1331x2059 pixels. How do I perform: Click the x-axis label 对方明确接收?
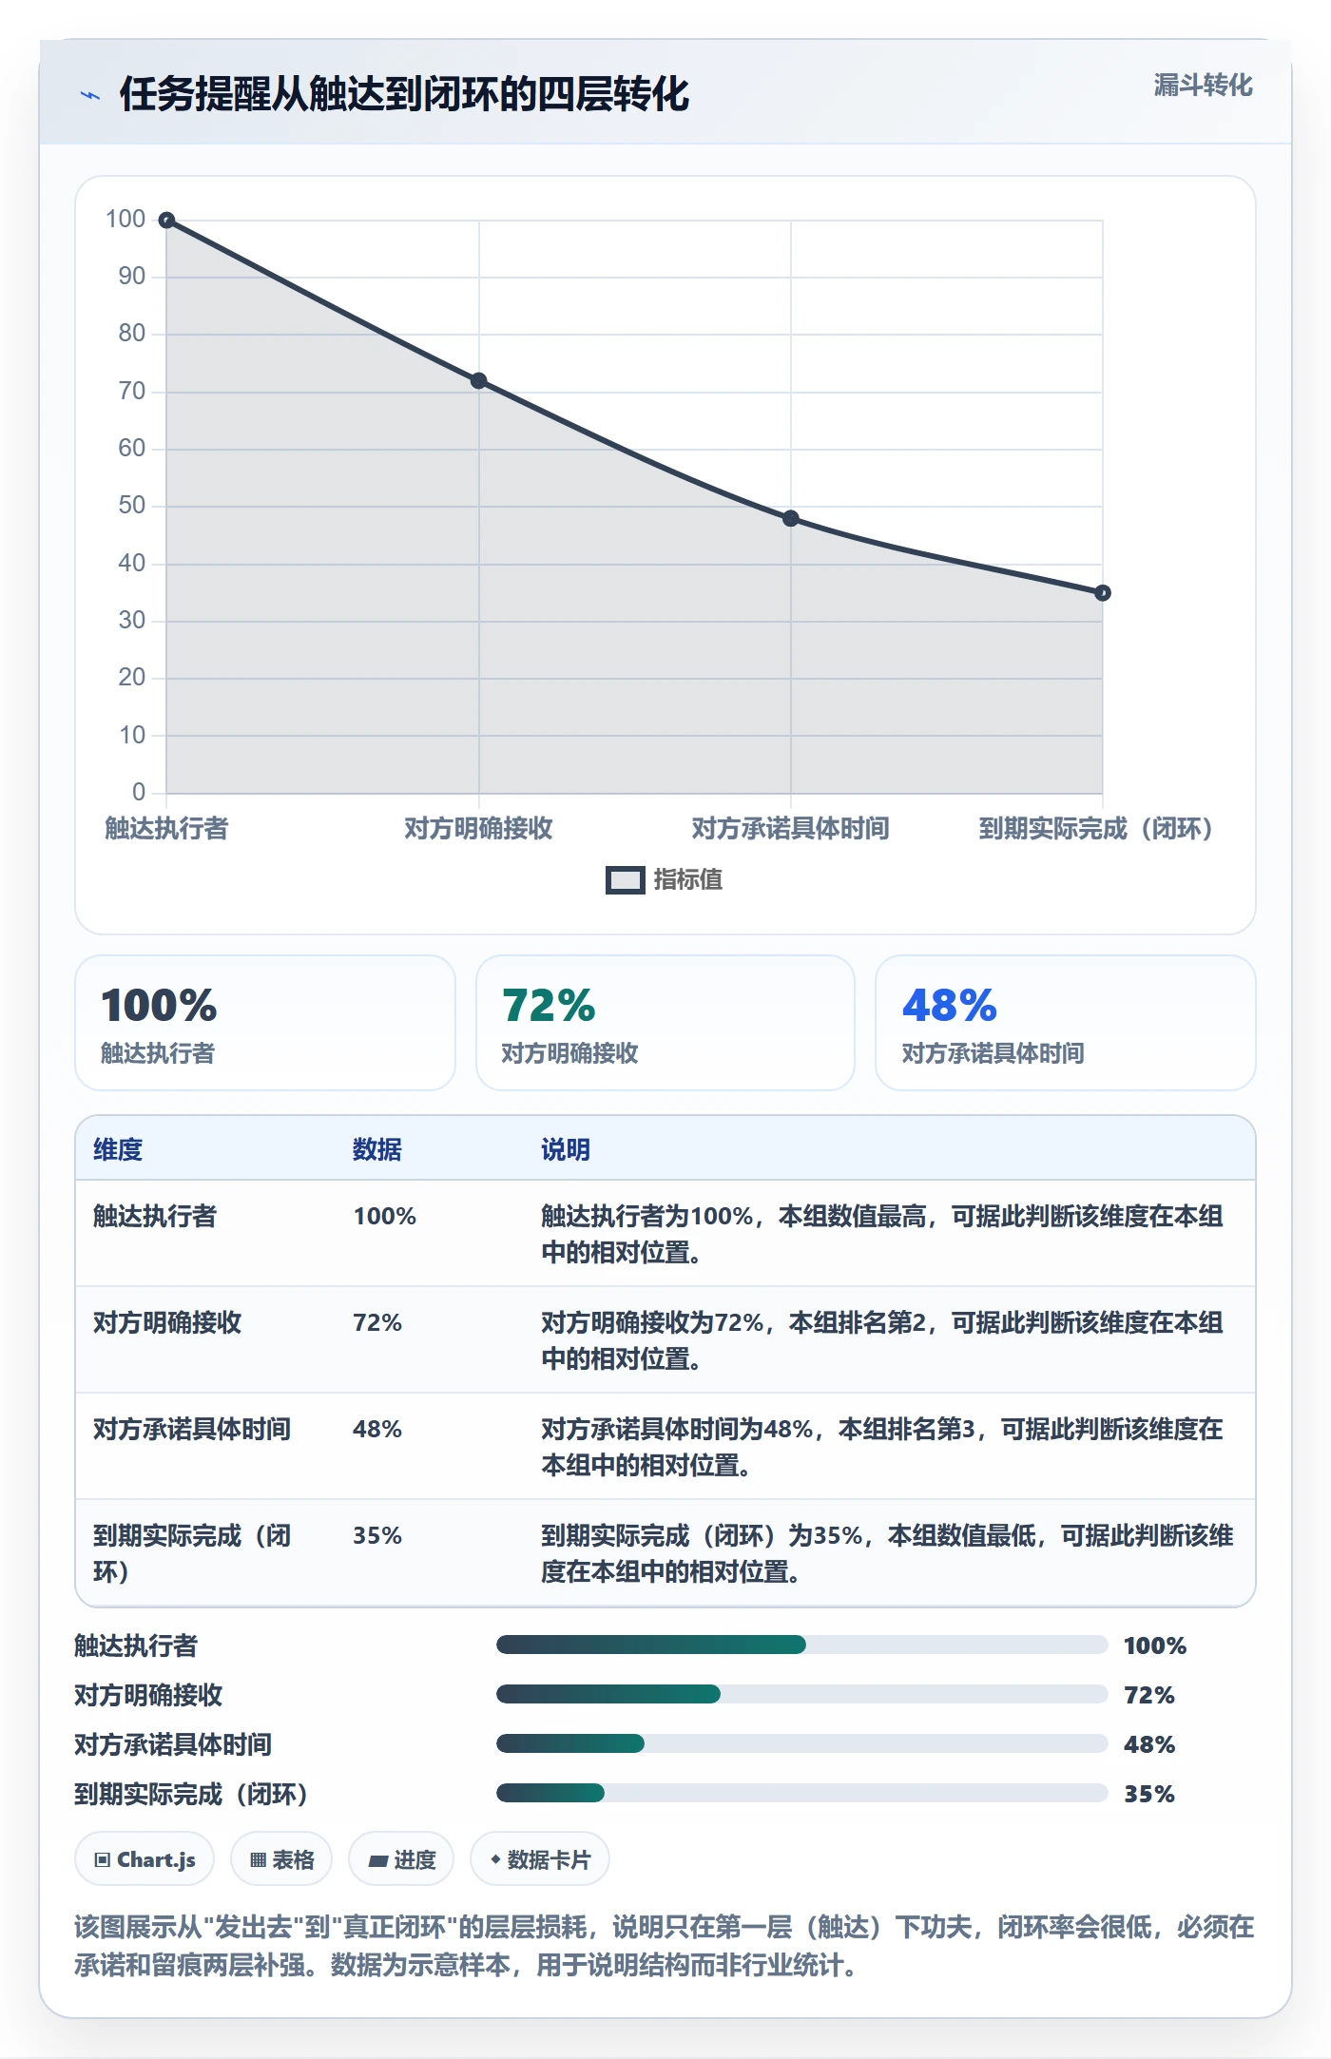click(478, 828)
